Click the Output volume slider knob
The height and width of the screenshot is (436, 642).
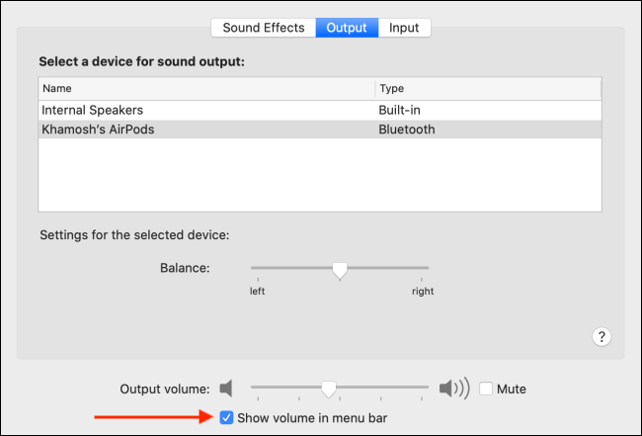328,390
